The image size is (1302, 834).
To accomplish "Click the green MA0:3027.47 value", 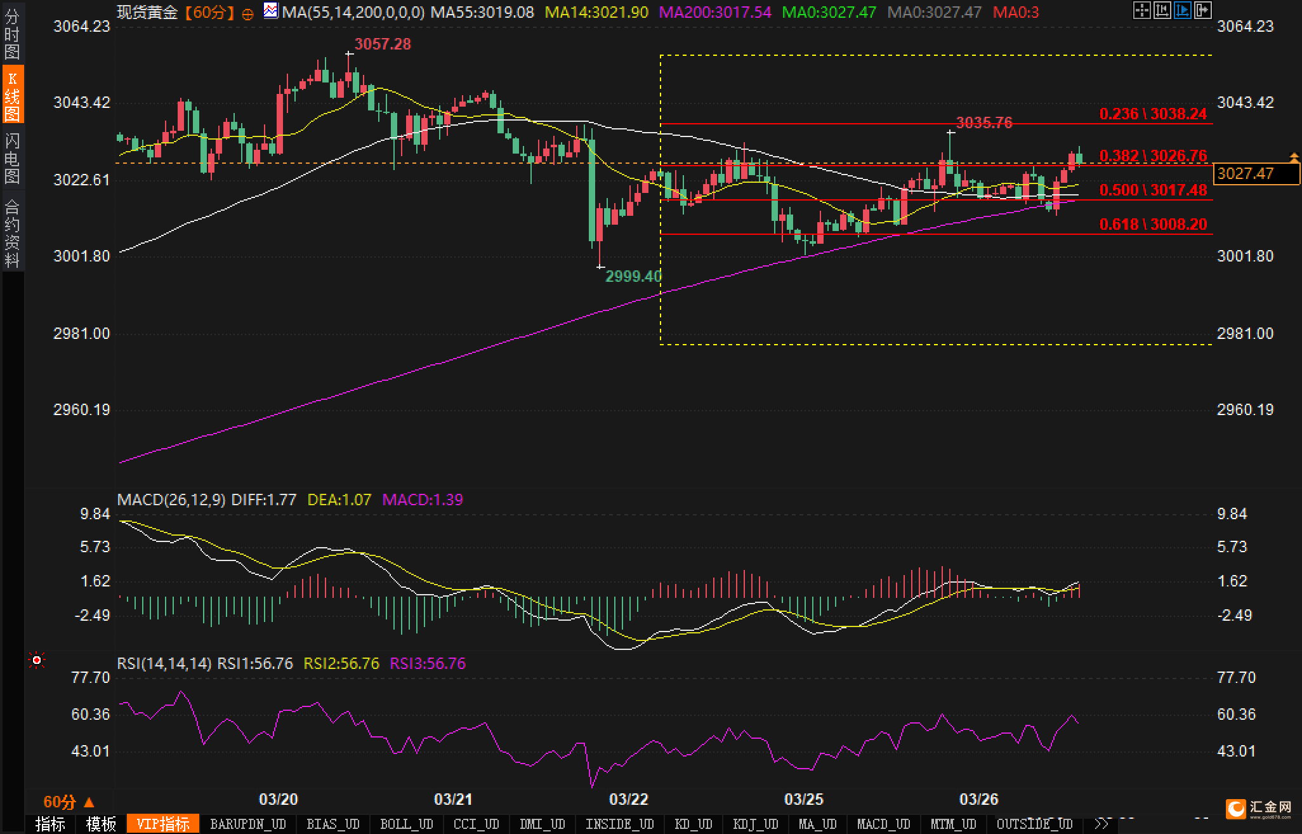I will [829, 12].
